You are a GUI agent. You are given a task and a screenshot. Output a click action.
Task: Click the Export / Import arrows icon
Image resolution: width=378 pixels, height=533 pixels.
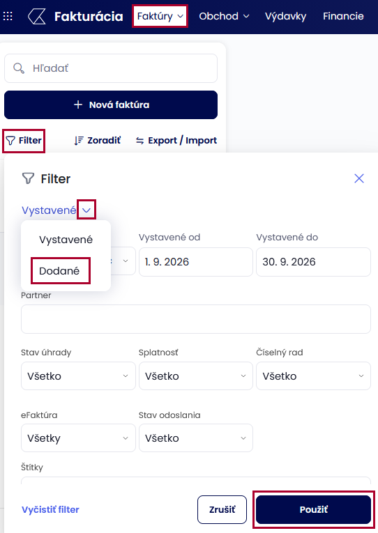click(x=140, y=140)
